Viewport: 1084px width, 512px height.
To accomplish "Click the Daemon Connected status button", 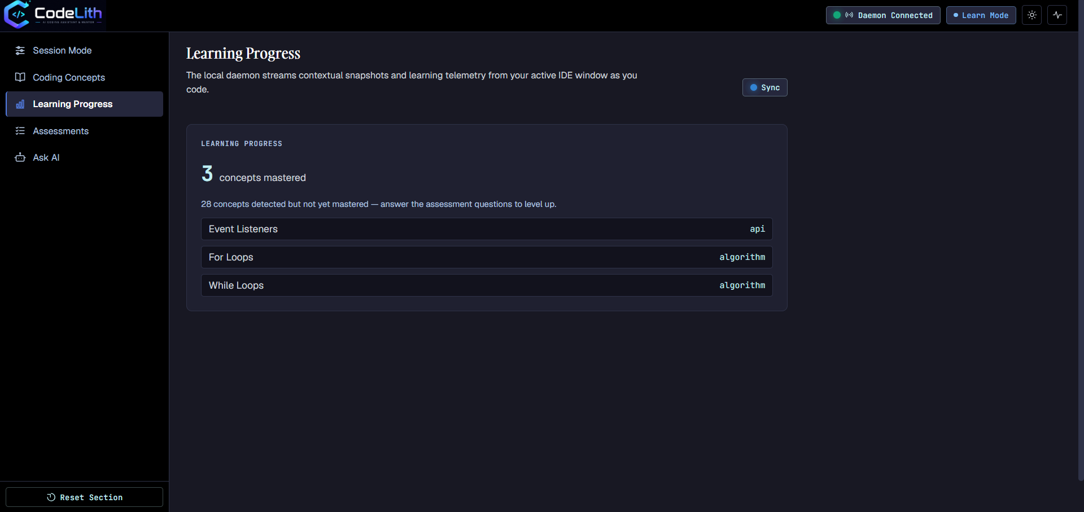I will [883, 15].
